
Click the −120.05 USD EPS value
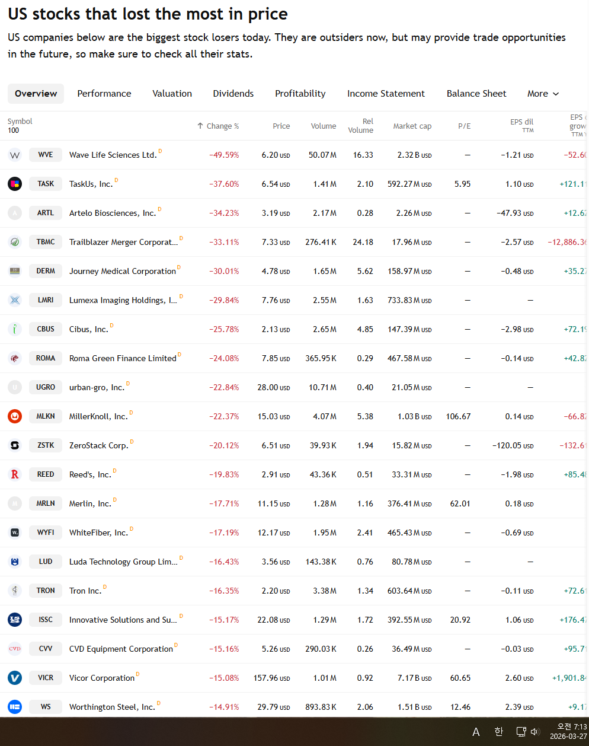click(x=513, y=445)
